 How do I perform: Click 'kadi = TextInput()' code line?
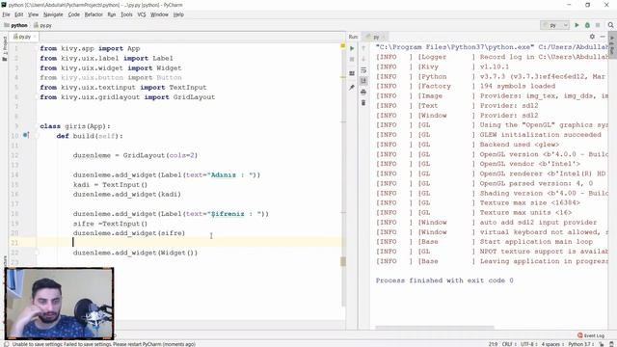coord(110,184)
